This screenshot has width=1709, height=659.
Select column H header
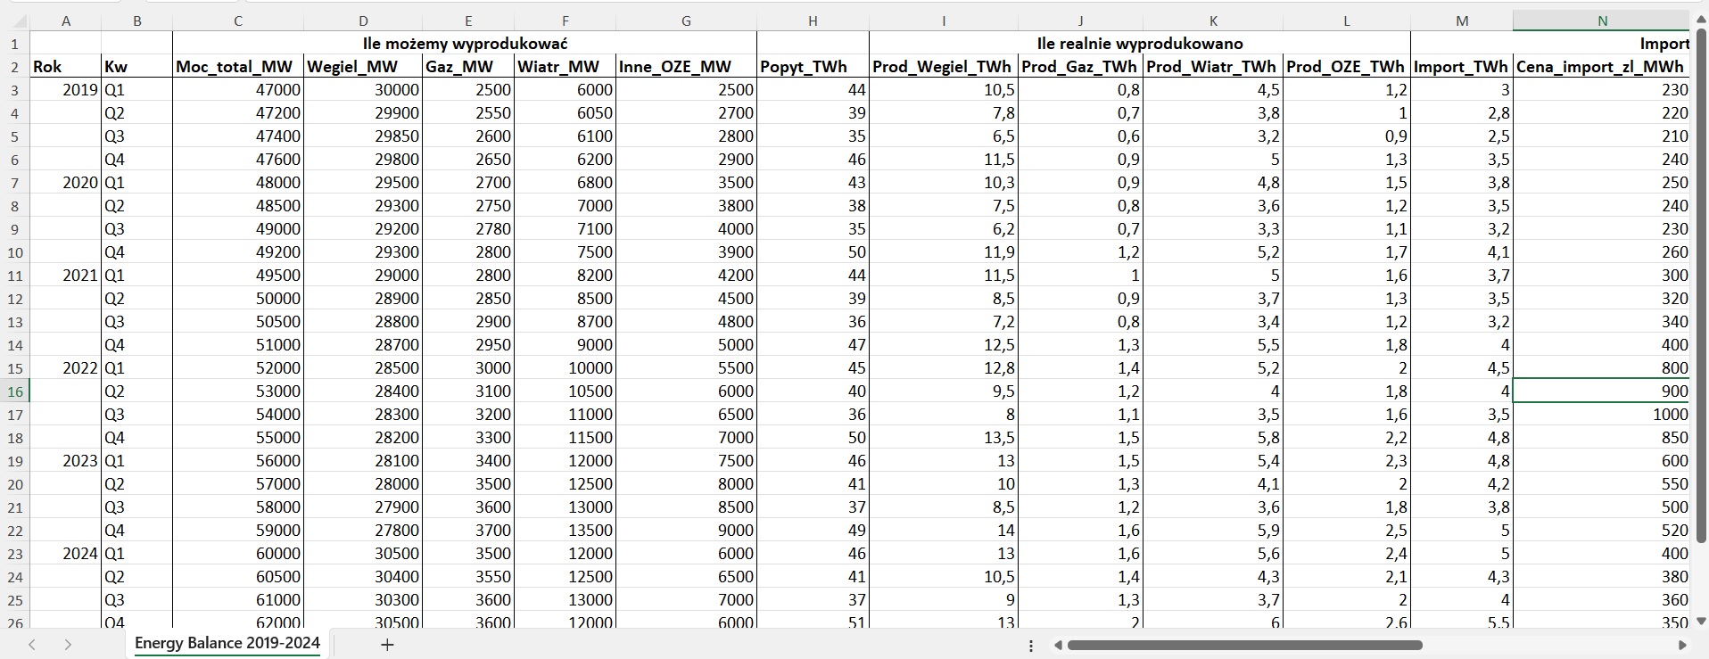pyautogui.click(x=813, y=21)
